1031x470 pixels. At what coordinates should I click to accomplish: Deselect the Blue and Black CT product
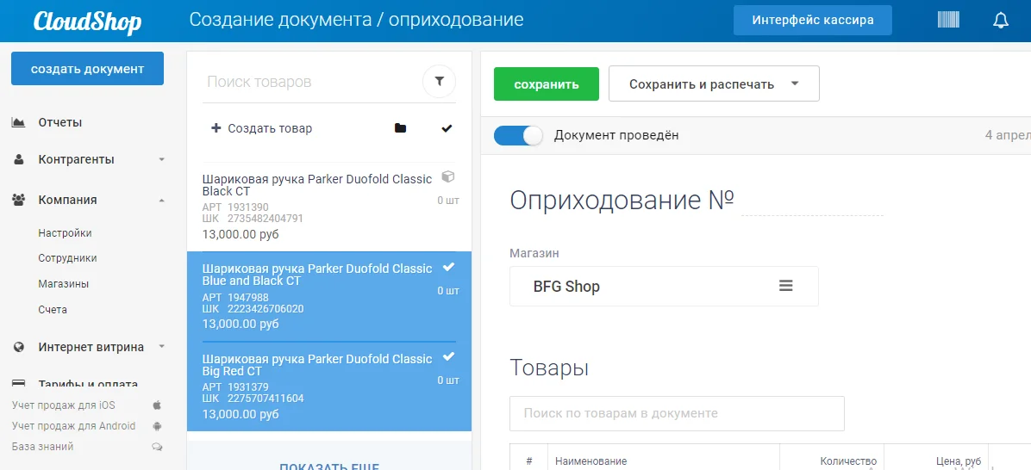click(x=448, y=267)
